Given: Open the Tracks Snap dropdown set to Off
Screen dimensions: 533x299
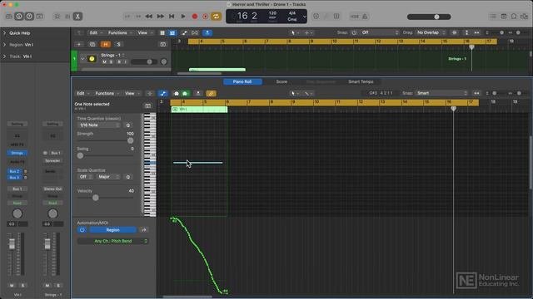Looking at the screenshot, I should click(x=380, y=33).
